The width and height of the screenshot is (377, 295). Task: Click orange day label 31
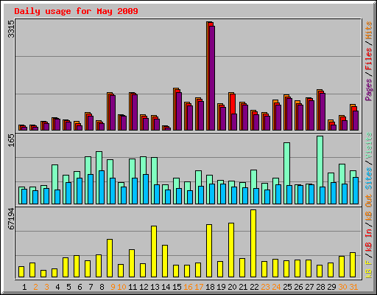pyautogui.click(x=353, y=287)
